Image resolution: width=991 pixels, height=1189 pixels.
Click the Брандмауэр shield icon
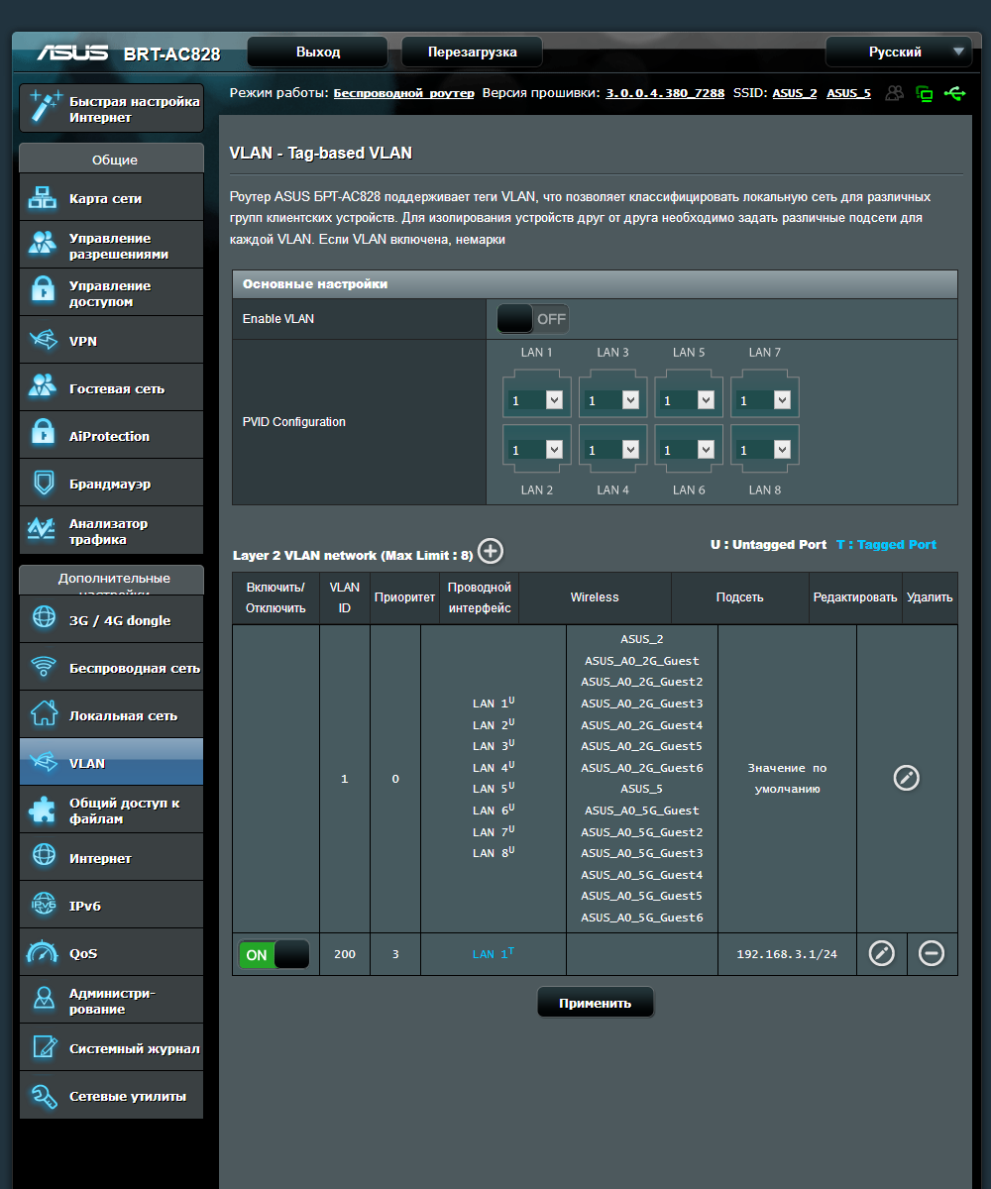pos(43,484)
